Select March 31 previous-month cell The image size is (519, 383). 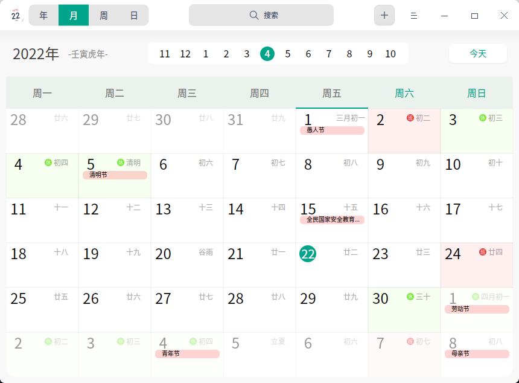[259, 131]
